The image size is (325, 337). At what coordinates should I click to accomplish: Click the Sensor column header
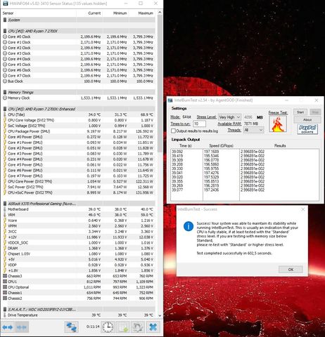click(8, 13)
